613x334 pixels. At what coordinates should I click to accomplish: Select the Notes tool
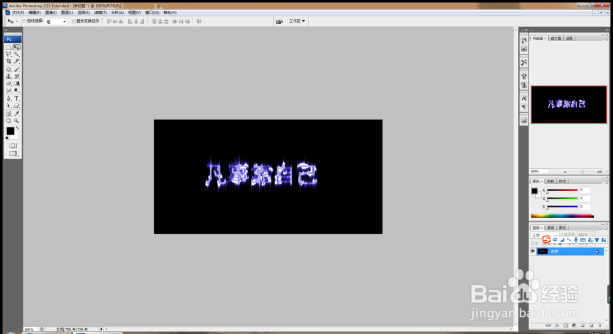(9, 113)
